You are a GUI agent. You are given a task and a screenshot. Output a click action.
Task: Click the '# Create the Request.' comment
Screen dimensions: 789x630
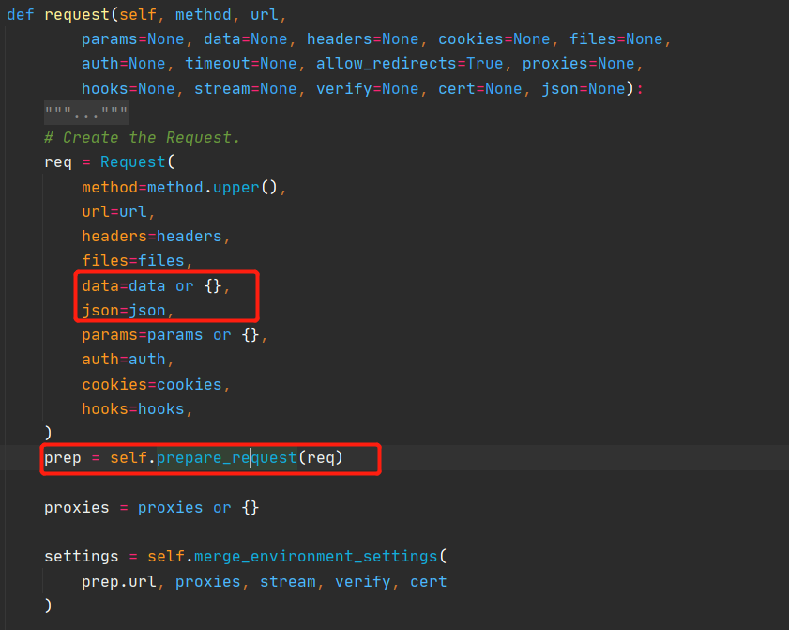142,138
